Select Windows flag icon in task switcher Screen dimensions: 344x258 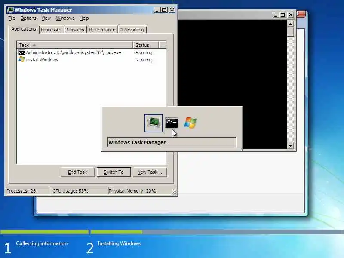pos(190,123)
